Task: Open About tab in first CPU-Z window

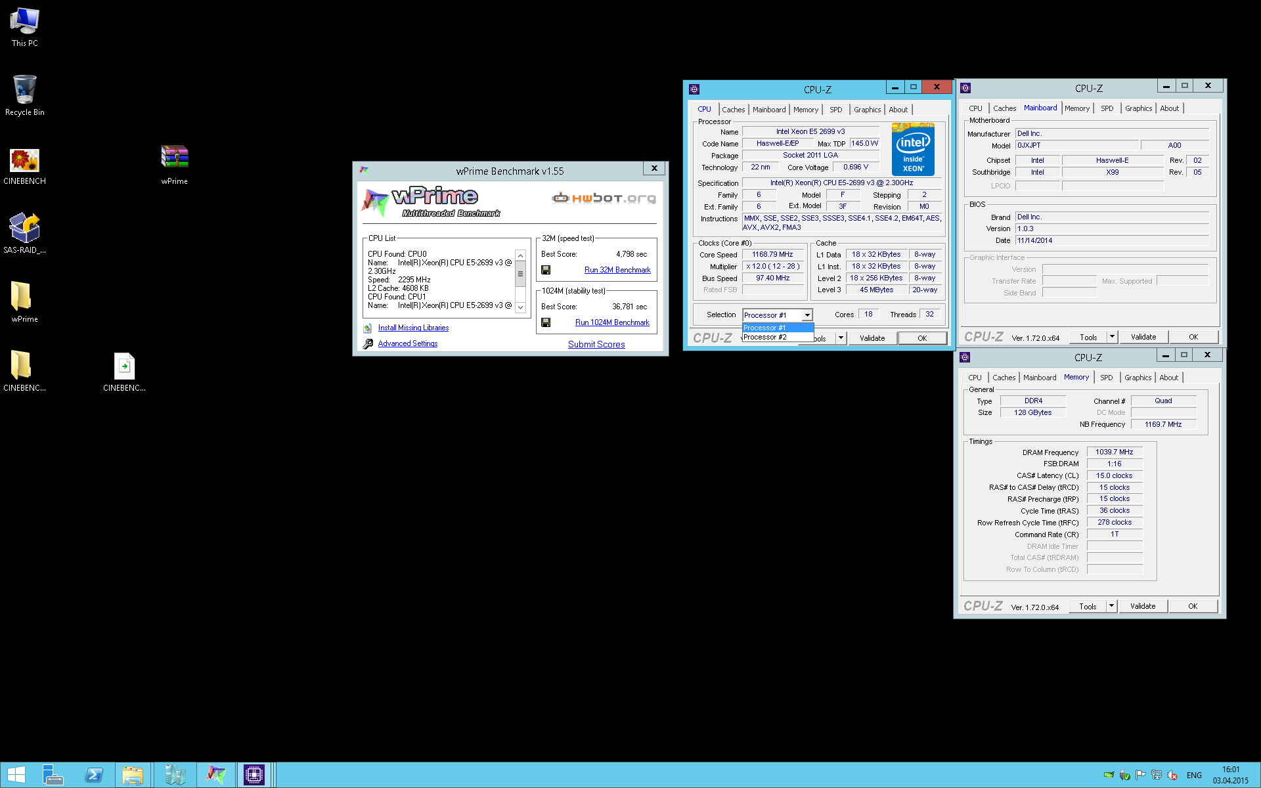Action: (x=898, y=110)
